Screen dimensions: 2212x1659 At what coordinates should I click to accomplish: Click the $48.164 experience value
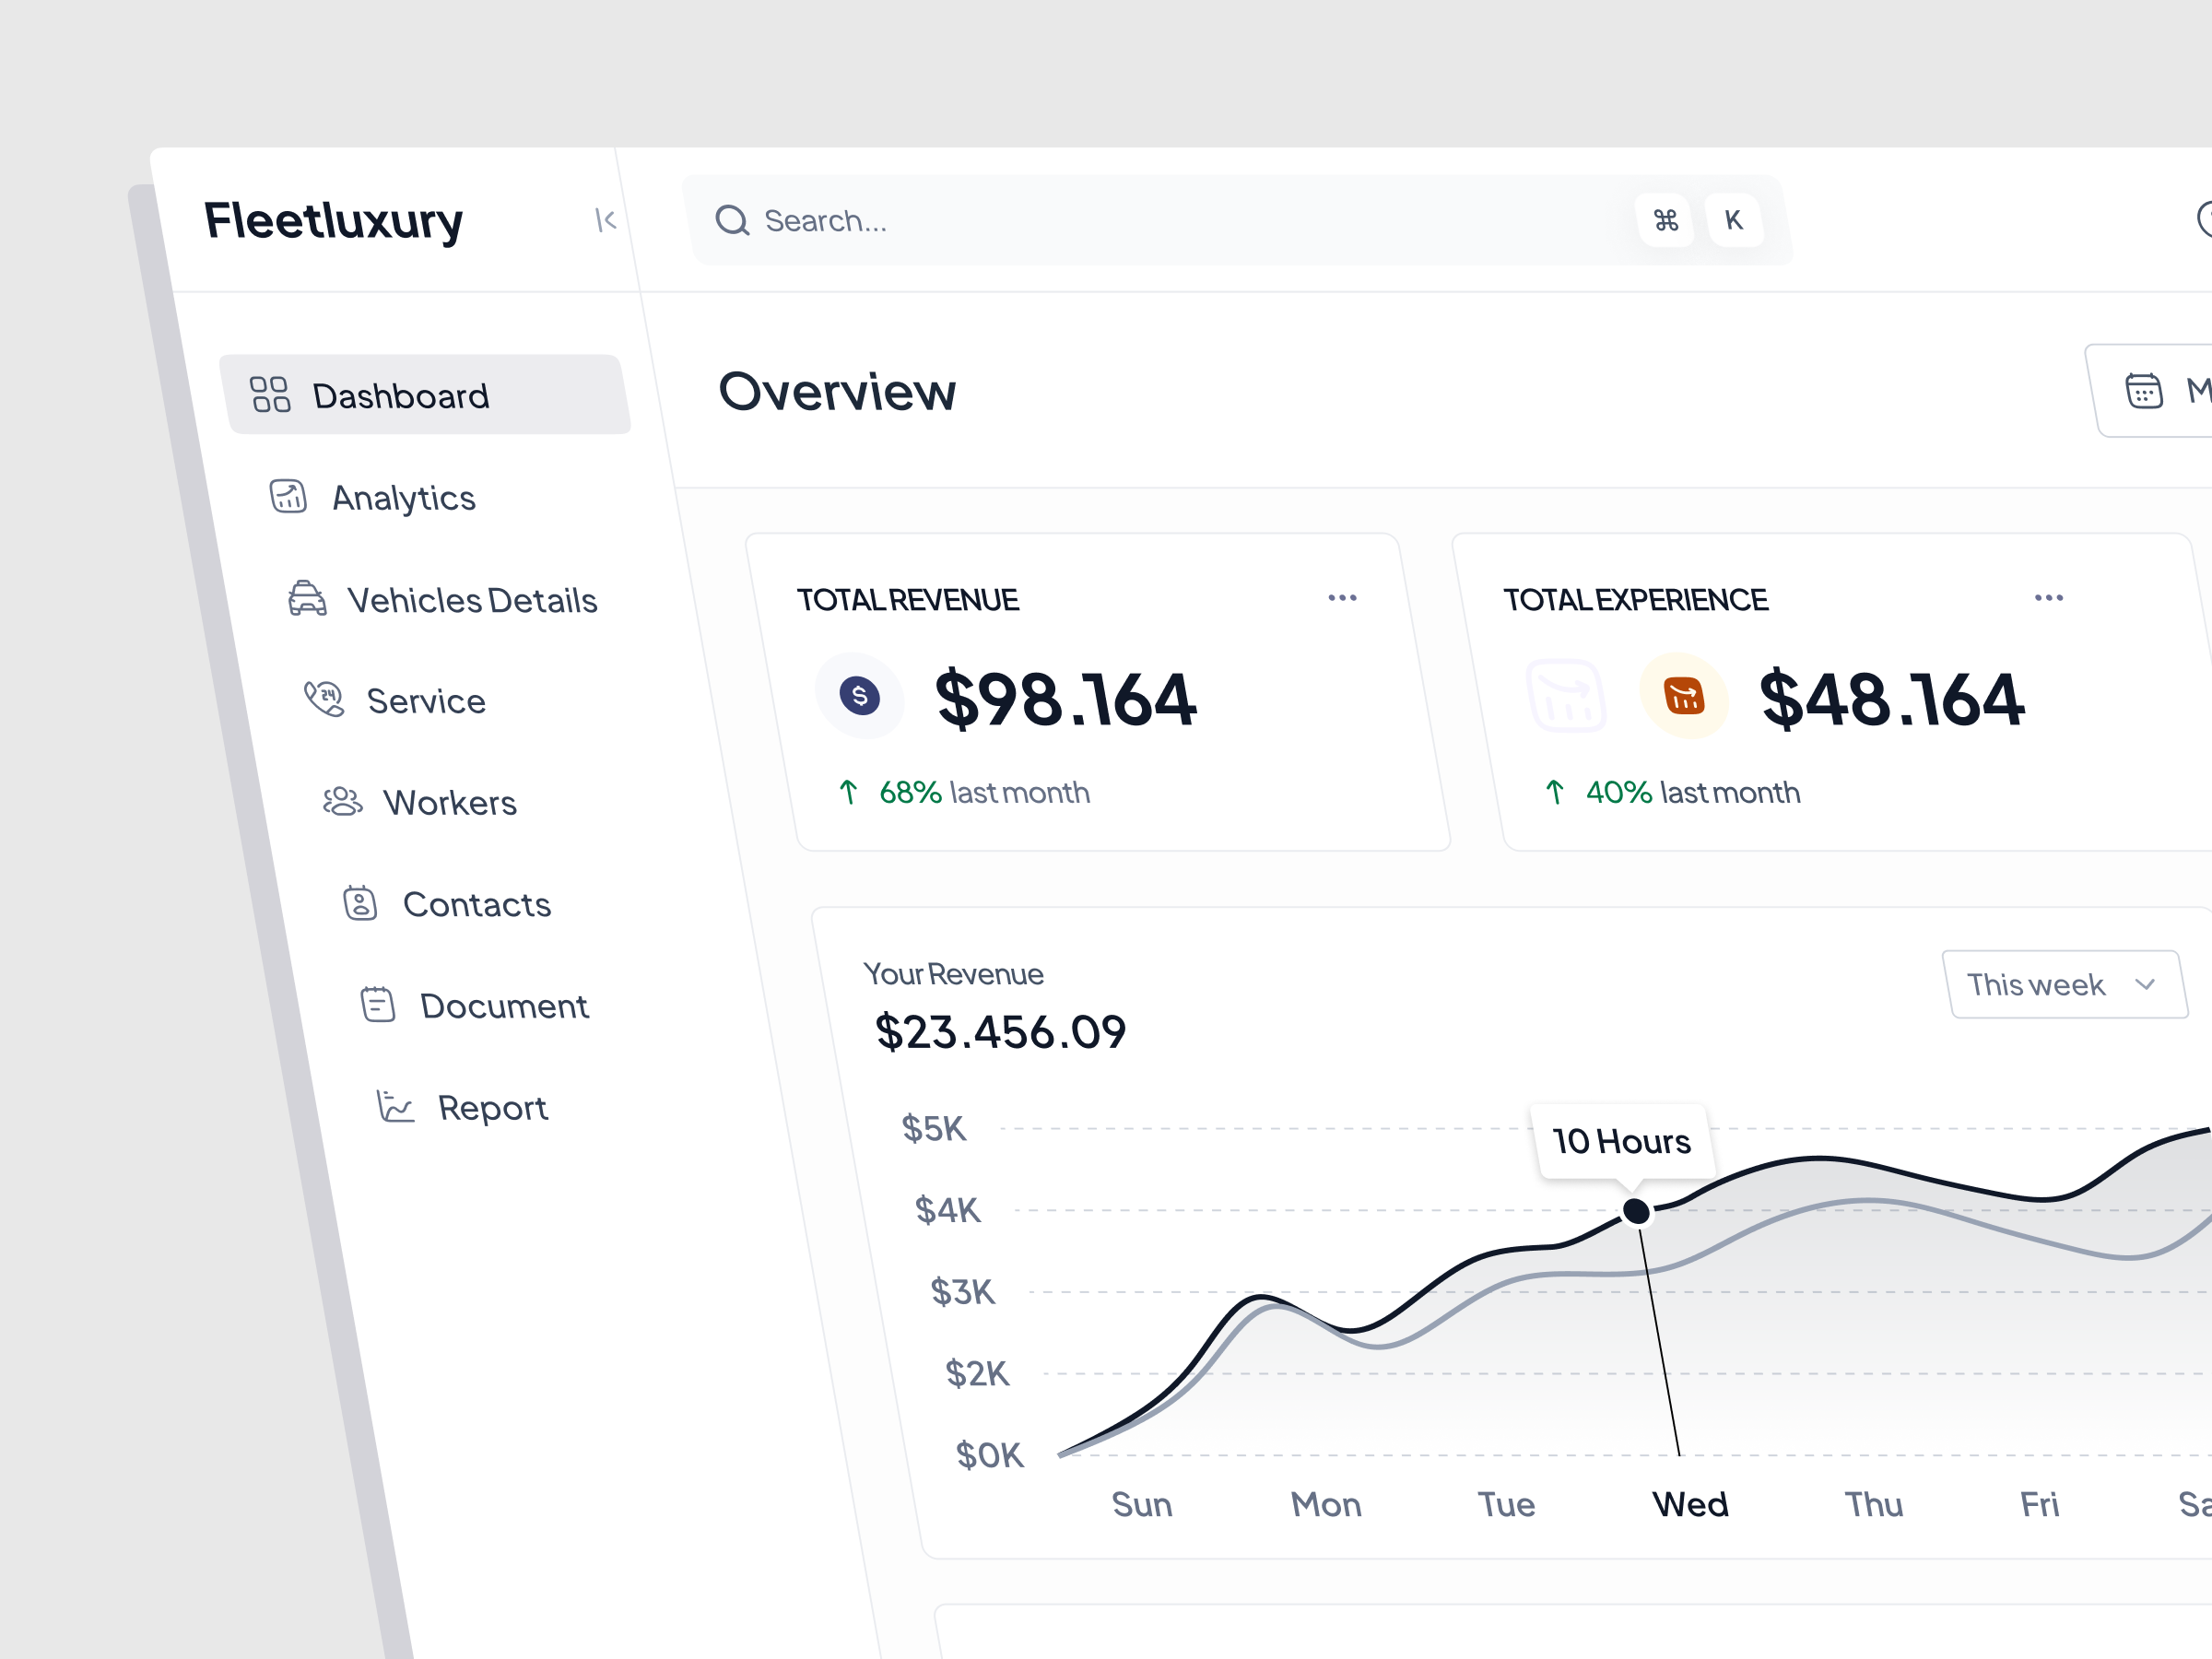point(1892,698)
